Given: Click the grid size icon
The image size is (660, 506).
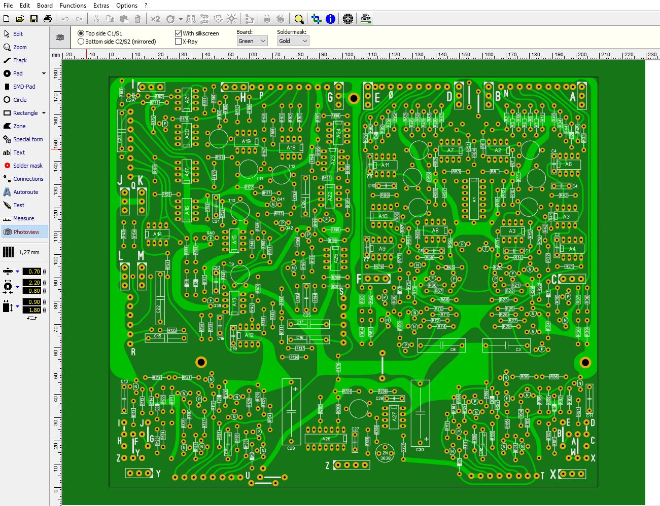Looking at the screenshot, I should click(8, 252).
